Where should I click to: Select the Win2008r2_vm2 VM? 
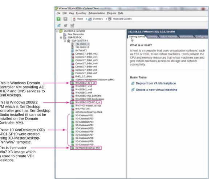(84, 86)
